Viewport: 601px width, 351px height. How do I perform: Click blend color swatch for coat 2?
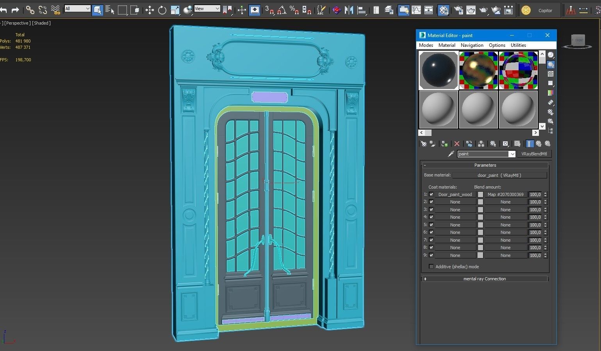tap(480, 202)
